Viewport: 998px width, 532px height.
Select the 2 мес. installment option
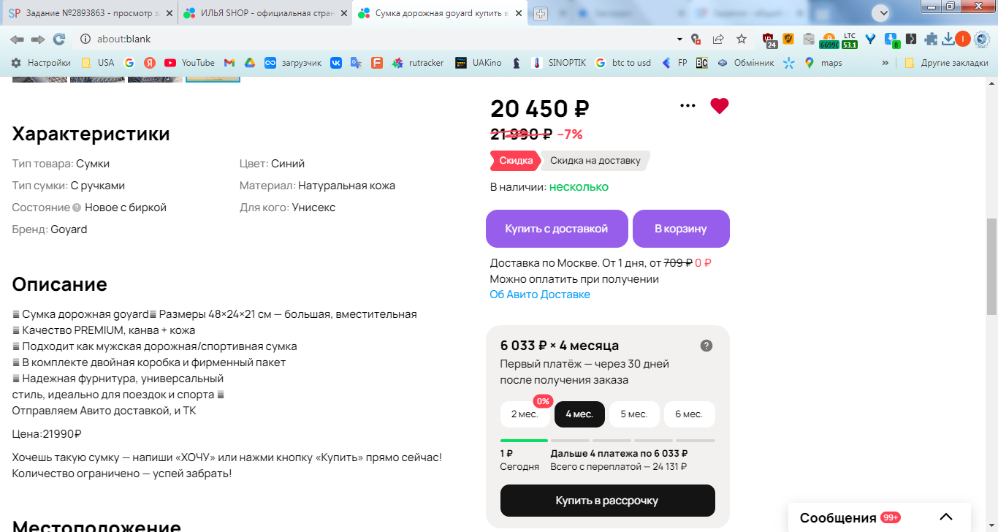tap(525, 414)
